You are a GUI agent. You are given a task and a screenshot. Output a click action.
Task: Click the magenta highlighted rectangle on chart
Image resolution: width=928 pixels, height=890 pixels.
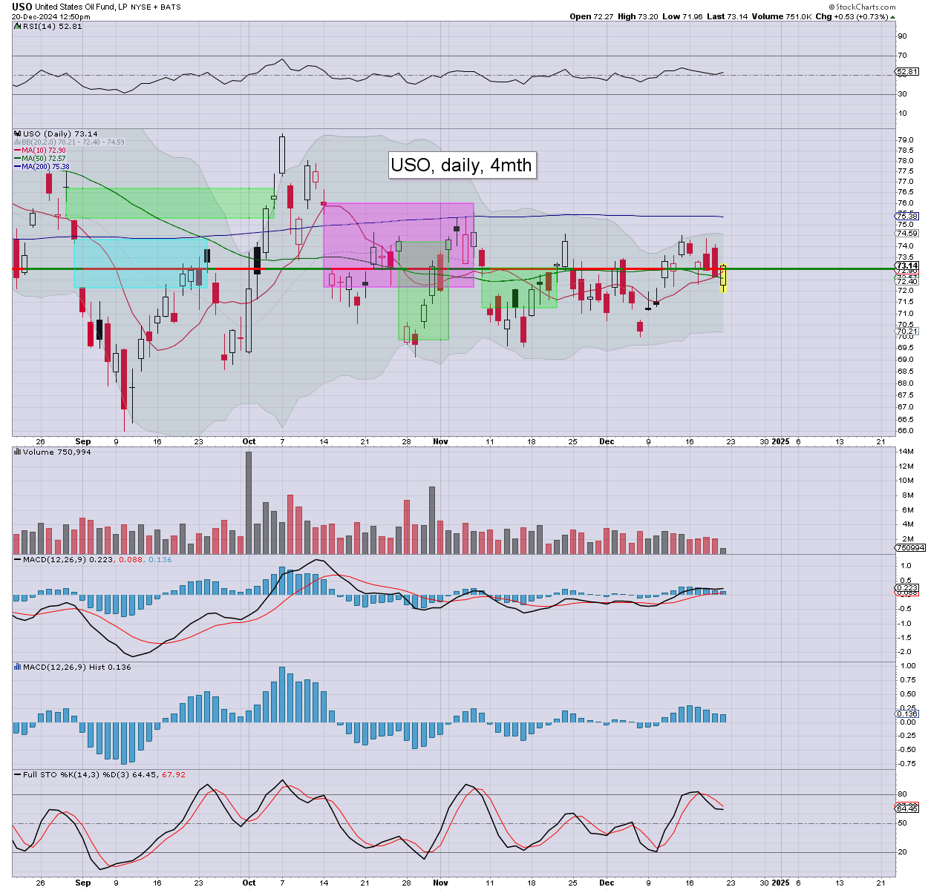[x=398, y=222]
